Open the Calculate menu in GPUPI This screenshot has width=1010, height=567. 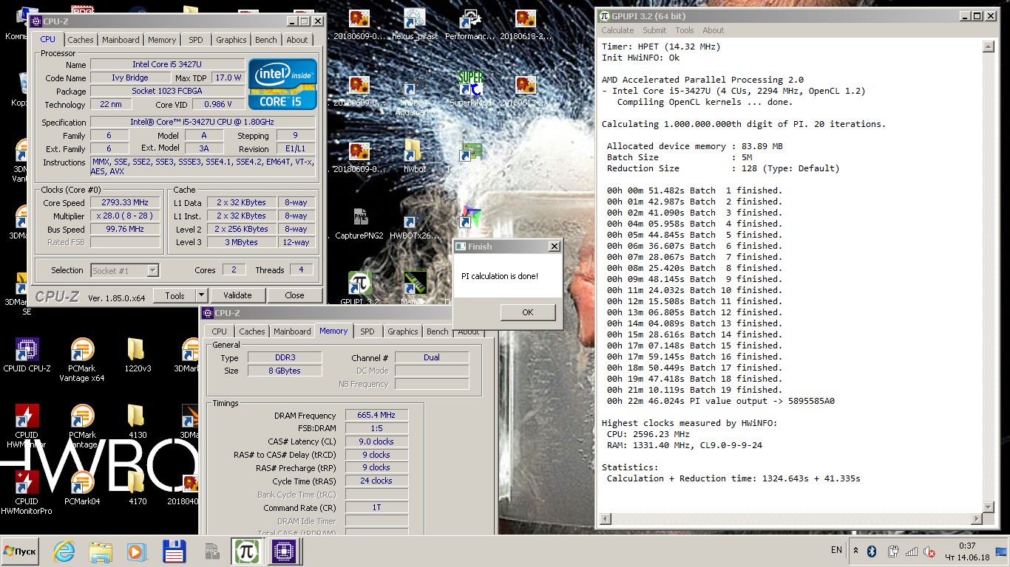coord(617,30)
